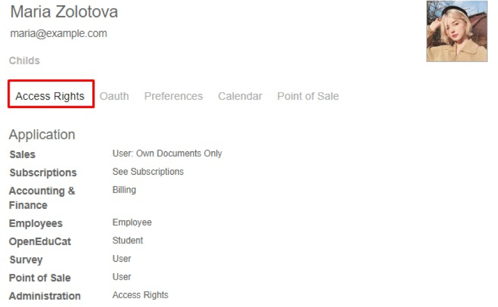Click the OpenEduCat field label
The width and height of the screenshot is (498, 307).
(40, 241)
